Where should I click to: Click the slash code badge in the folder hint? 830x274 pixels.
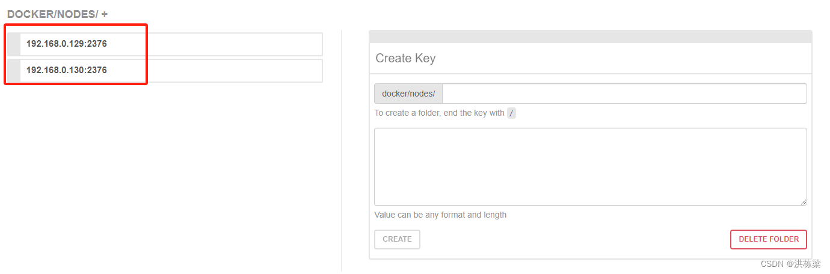tap(511, 113)
